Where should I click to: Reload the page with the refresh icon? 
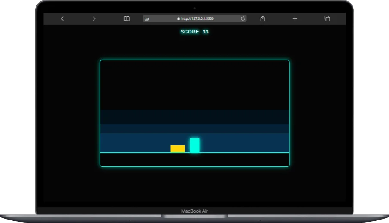click(243, 18)
